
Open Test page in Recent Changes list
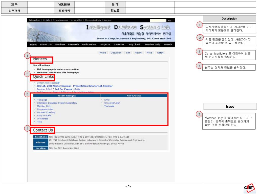42,100
